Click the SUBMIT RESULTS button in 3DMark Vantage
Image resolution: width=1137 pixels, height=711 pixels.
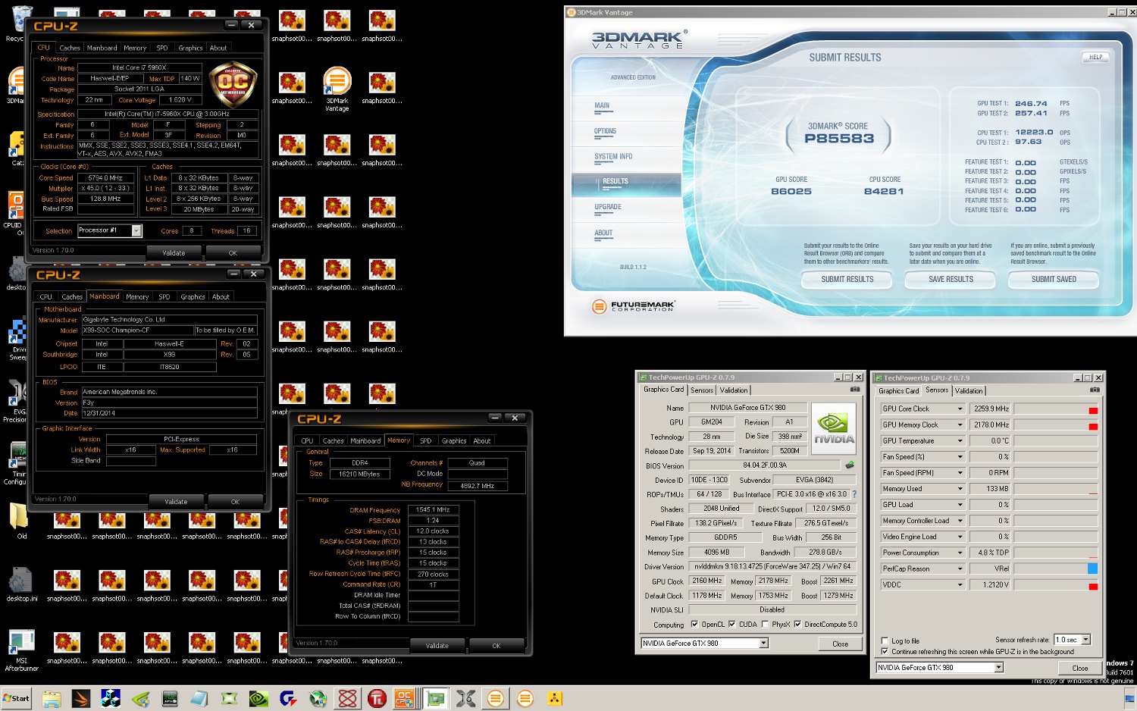pyautogui.click(x=847, y=279)
